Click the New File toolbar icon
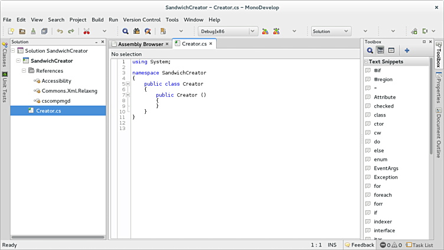The image size is (444, 250). click(11, 31)
